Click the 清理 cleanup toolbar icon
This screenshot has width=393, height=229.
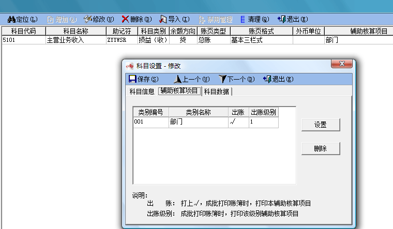[243, 19]
